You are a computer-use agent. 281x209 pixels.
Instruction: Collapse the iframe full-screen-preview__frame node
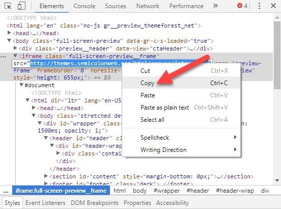click(x=15, y=56)
